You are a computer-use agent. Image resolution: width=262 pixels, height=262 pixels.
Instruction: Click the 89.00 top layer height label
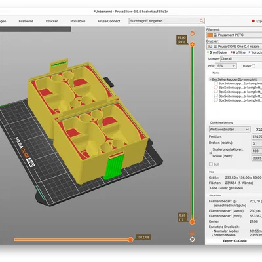181,40
